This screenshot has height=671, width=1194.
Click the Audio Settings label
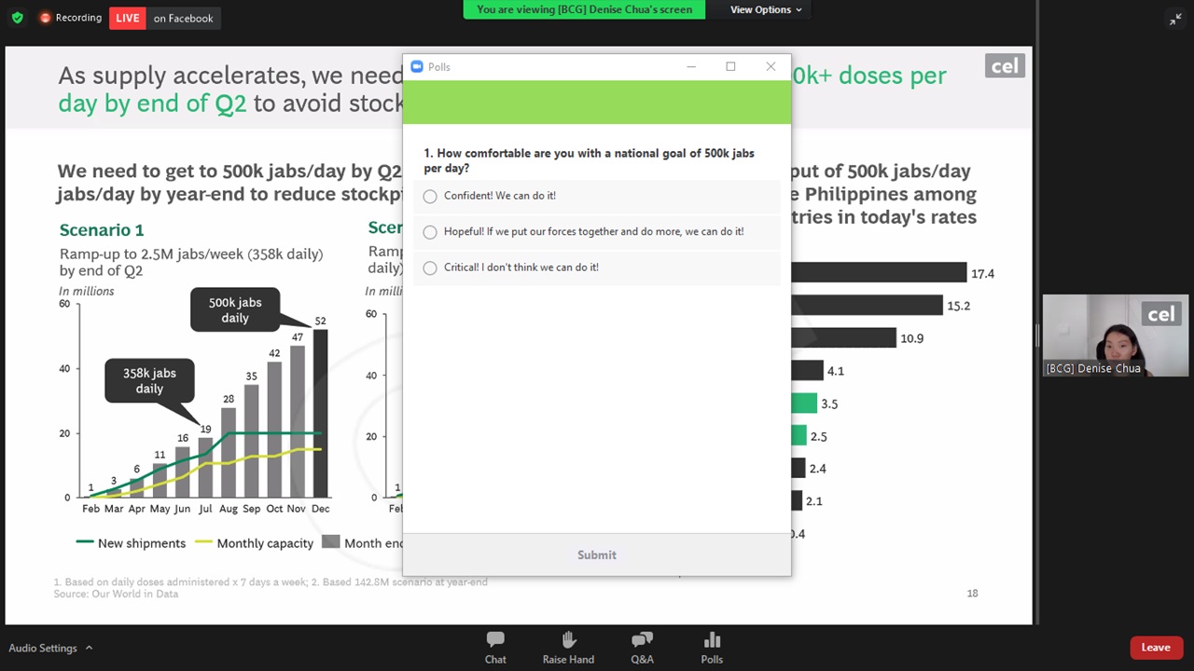click(x=43, y=648)
